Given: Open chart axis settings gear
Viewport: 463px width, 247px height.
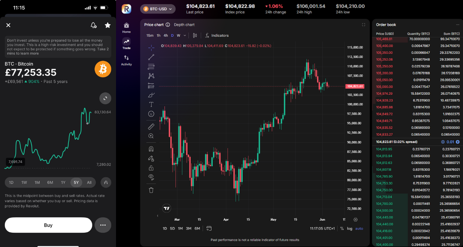Looking at the screenshot, I should 355,219.
